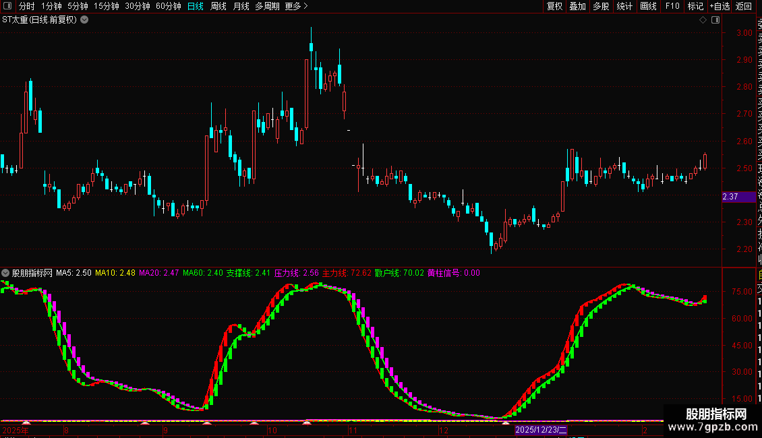Click the MA10: 2.48 value
Image resolution: width=762 pixels, height=438 pixels.
[x=115, y=273]
